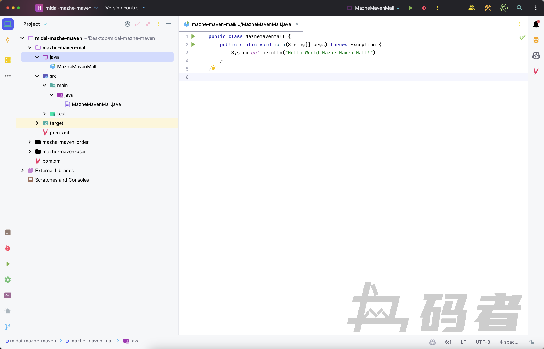Image resolution: width=544 pixels, height=349 pixels.
Task: Click the Commit tool window icon
Action: coord(8,40)
